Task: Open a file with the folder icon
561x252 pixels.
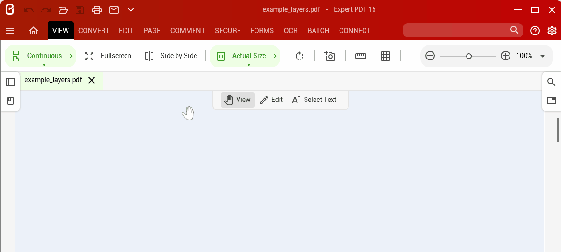Action: point(63,10)
